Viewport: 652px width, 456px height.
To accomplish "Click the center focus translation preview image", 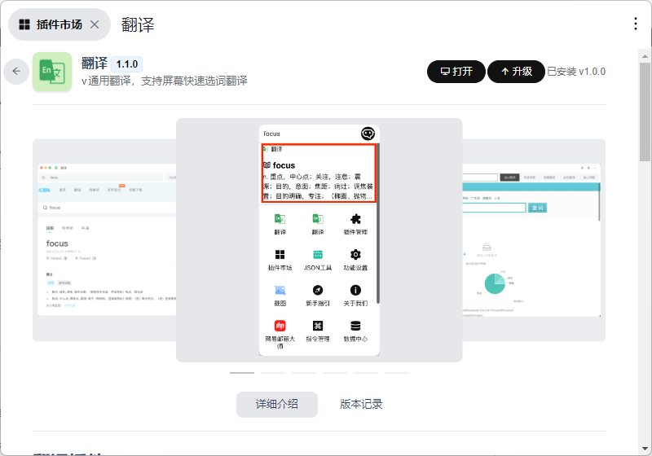I will coord(319,240).
